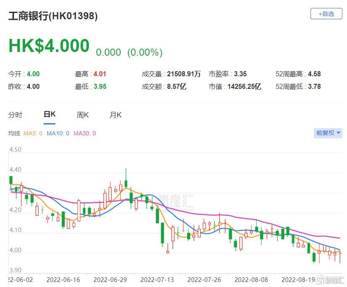347x287 pixels.
Task: Switch to the 分时 intraday tab
Action: (x=15, y=115)
